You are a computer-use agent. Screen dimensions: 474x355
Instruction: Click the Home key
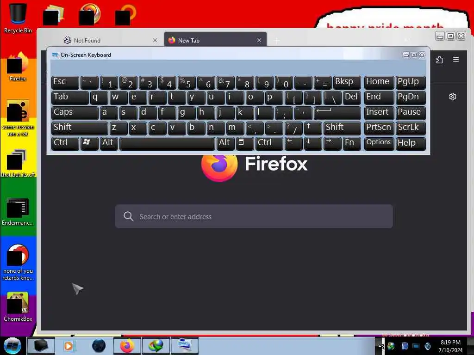(x=379, y=82)
